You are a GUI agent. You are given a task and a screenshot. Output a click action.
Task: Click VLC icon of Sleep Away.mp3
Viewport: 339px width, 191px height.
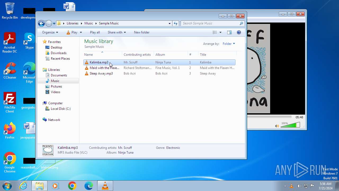click(x=87, y=73)
